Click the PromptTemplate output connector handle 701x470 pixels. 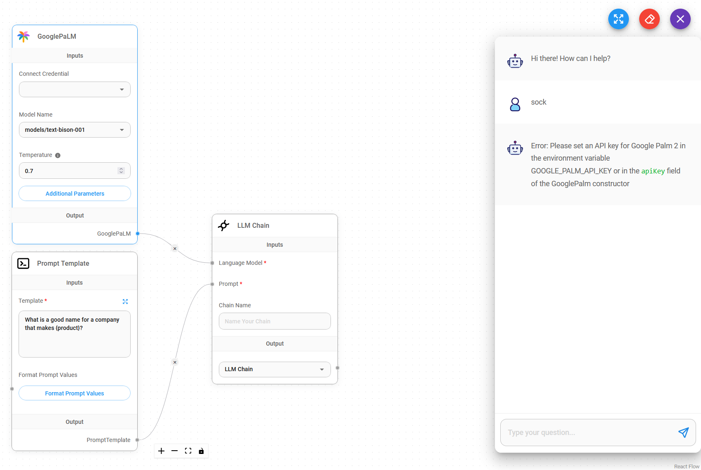137,440
